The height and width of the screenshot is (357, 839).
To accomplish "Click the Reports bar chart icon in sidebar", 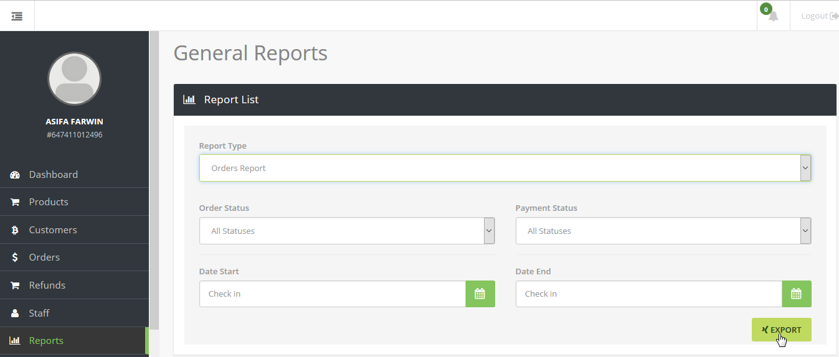I will coord(15,341).
